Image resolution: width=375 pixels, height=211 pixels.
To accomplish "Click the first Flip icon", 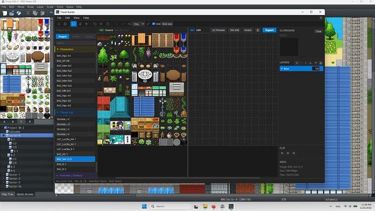I will [282, 153].
